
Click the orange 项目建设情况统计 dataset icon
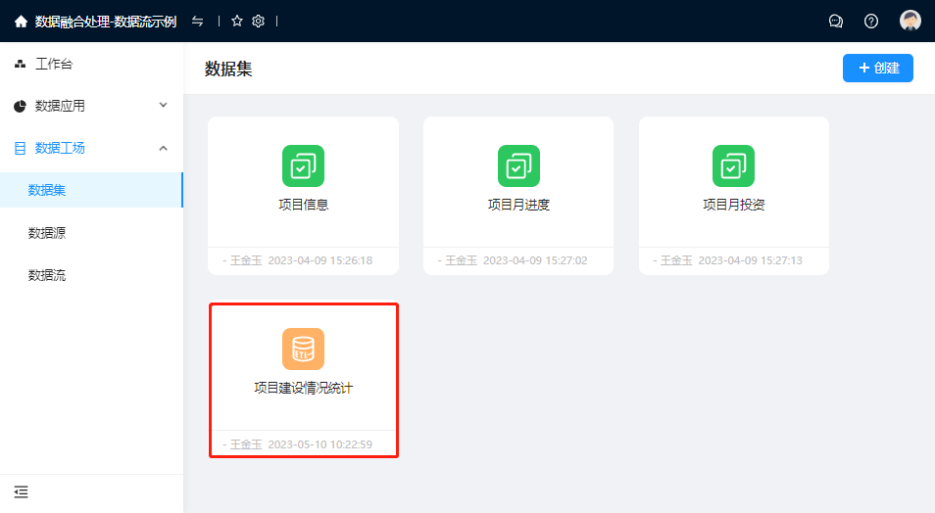tap(303, 350)
